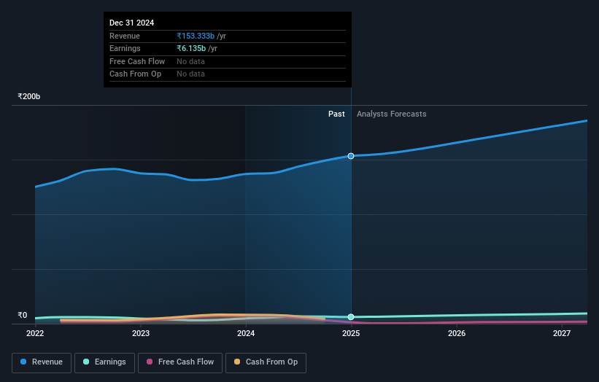599x382 pixels.
Task: Click the Cash From Op 'No data' value
Action: pyautogui.click(x=190, y=74)
